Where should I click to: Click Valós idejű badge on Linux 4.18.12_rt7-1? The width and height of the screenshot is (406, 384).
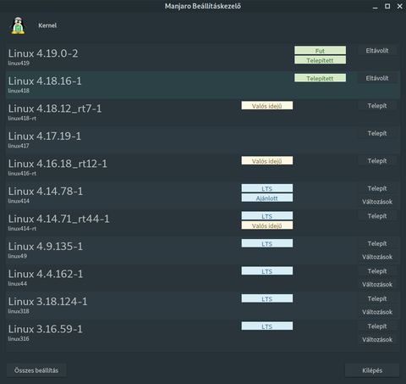point(267,105)
